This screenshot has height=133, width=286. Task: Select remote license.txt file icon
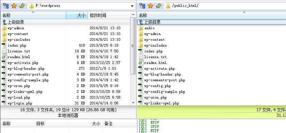141,57
